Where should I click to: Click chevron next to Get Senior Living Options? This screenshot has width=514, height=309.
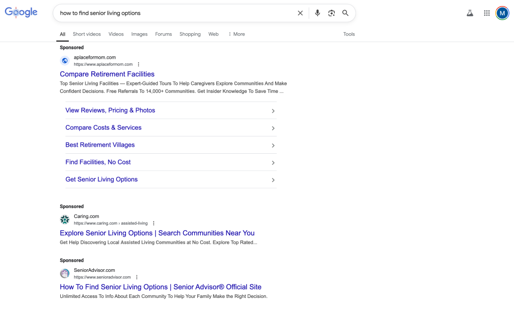click(x=273, y=180)
